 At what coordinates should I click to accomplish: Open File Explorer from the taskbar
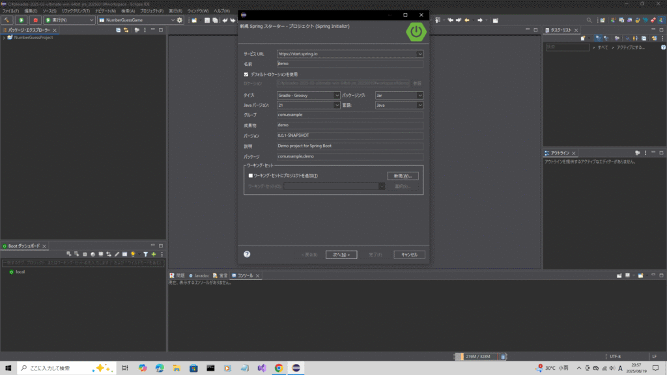[x=177, y=368]
